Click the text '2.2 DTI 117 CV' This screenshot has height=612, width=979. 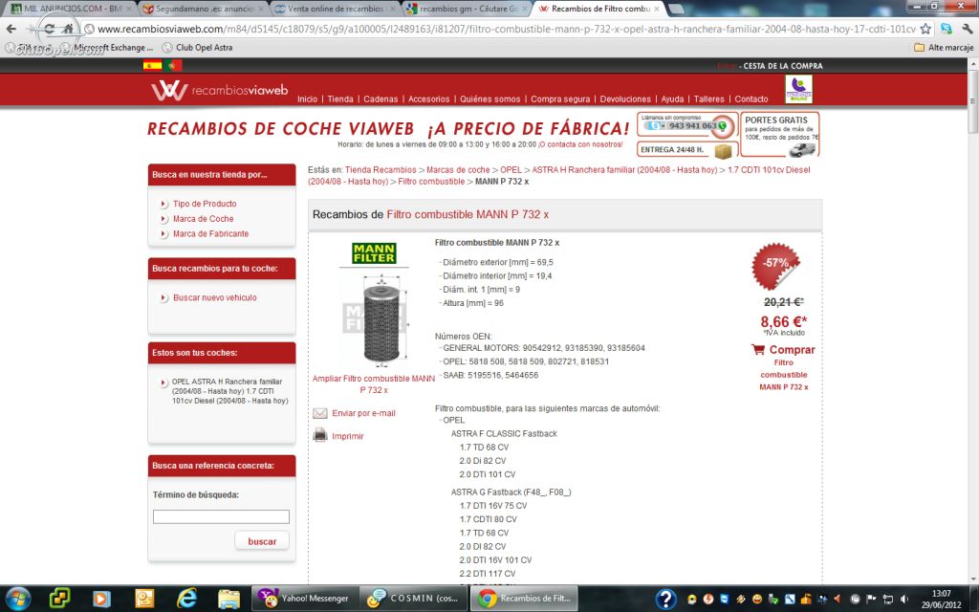pyautogui.click(x=488, y=574)
